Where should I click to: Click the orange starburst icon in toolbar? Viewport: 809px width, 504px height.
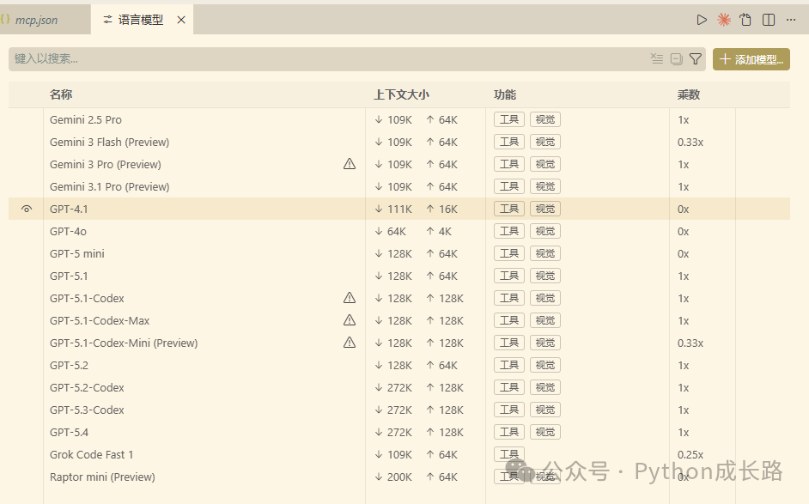click(x=724, y=20)
